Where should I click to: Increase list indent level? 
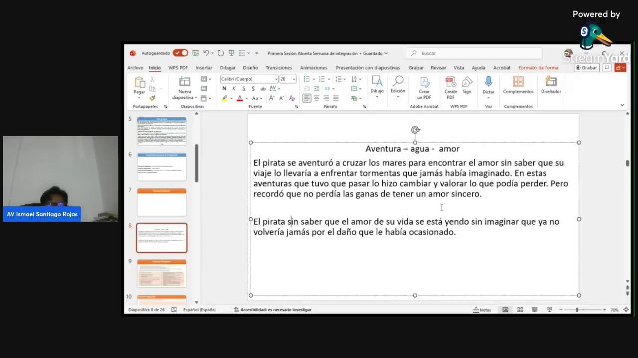[317, 89]
